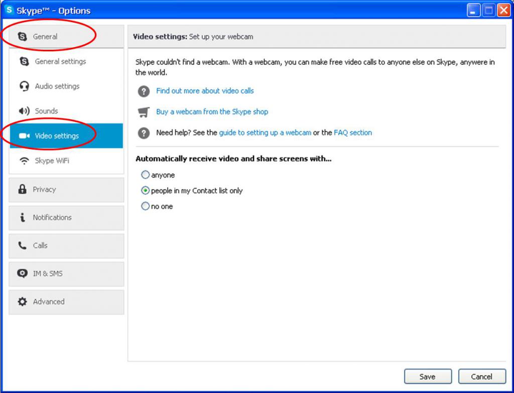Expand the Calls section

click(x=66, y=245)
